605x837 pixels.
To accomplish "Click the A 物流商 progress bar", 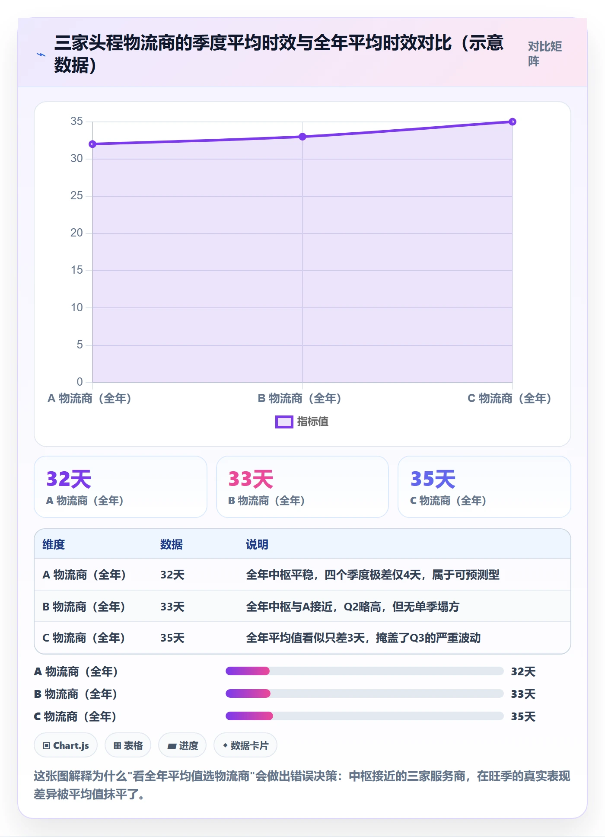I will point(365,671).
